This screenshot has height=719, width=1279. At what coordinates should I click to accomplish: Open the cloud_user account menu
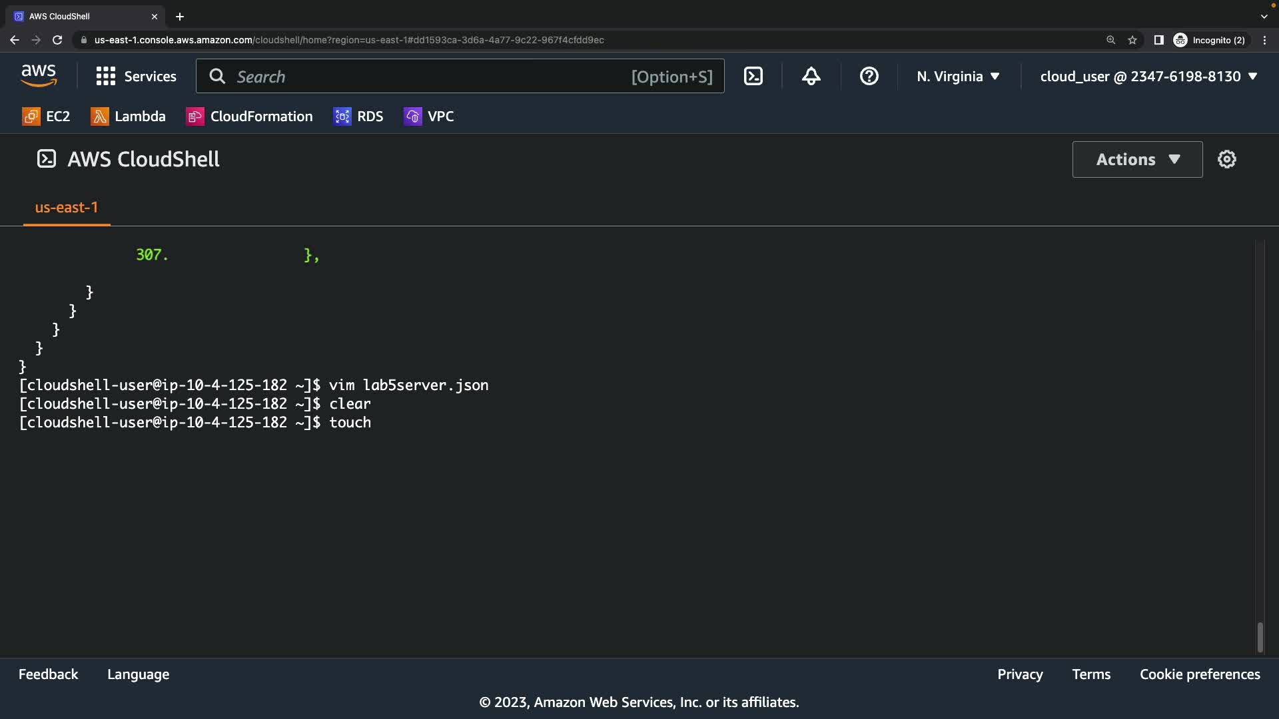[x=1148, y=77]
